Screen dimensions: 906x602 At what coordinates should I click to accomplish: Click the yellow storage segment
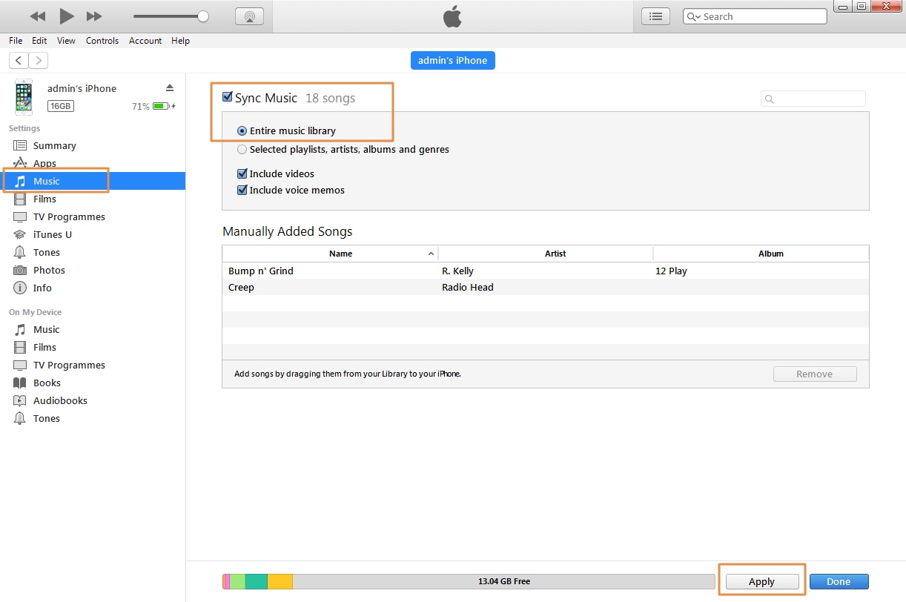tap(280, 581)
